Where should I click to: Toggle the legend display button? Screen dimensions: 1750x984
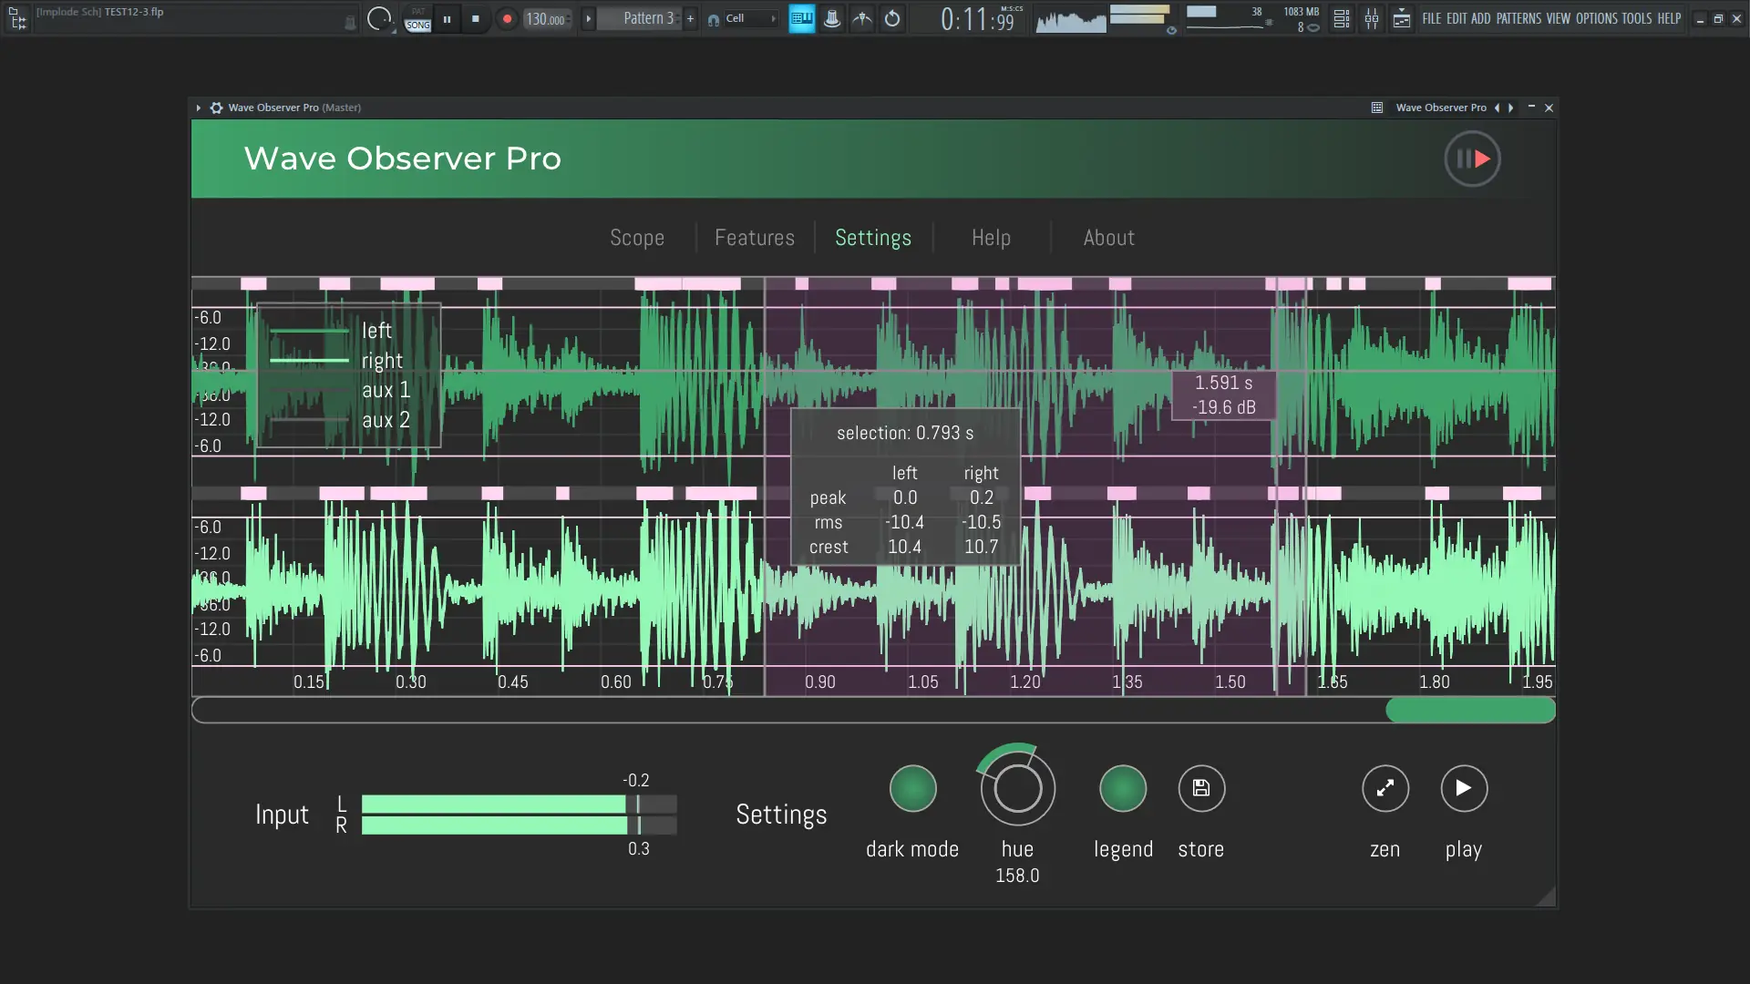click(1122, 789)
